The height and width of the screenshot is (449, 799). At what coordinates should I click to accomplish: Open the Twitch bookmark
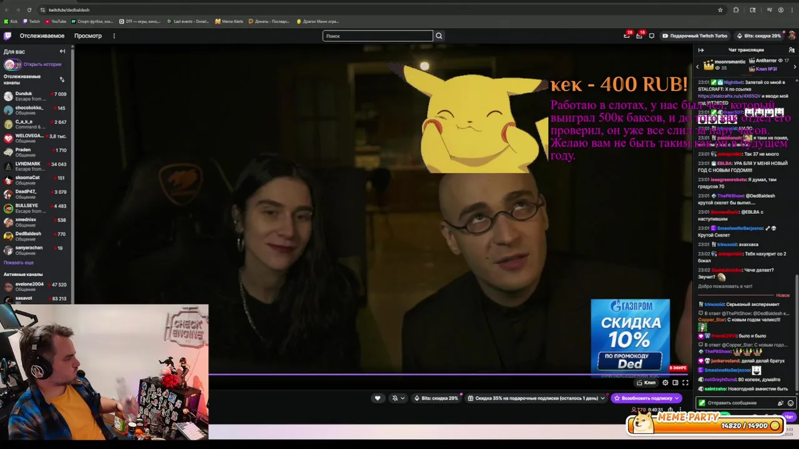(x=31, y=21)
